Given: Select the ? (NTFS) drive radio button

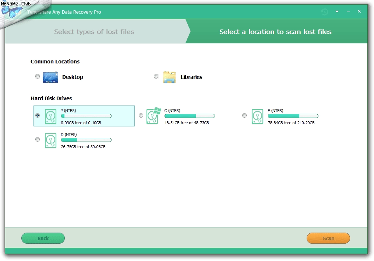Looking at the screenshot, I should coord(38,115).
